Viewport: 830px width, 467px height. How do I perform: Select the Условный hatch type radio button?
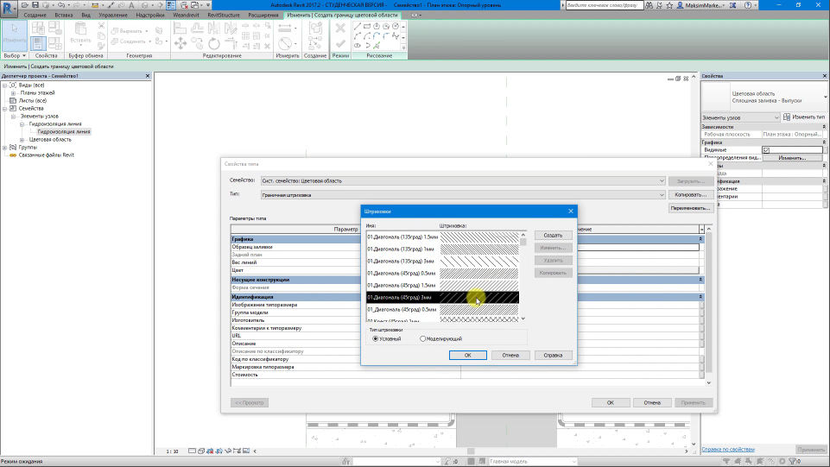pyautogui.click(x=376, y=338)
